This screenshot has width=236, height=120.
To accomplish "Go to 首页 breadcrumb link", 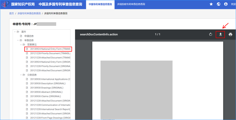I will [11, 13].
